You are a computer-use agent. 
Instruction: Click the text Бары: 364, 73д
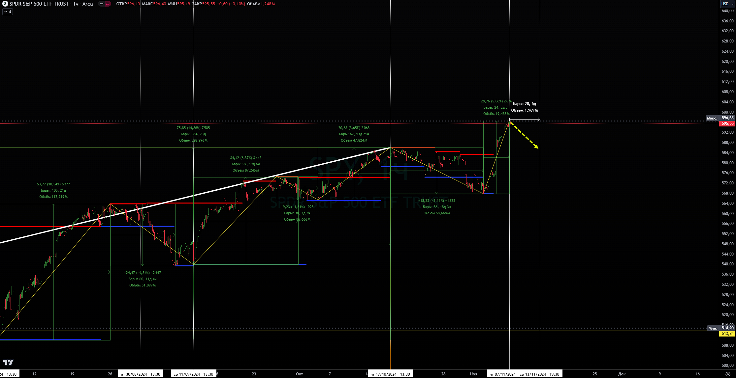tap(193, 134)
